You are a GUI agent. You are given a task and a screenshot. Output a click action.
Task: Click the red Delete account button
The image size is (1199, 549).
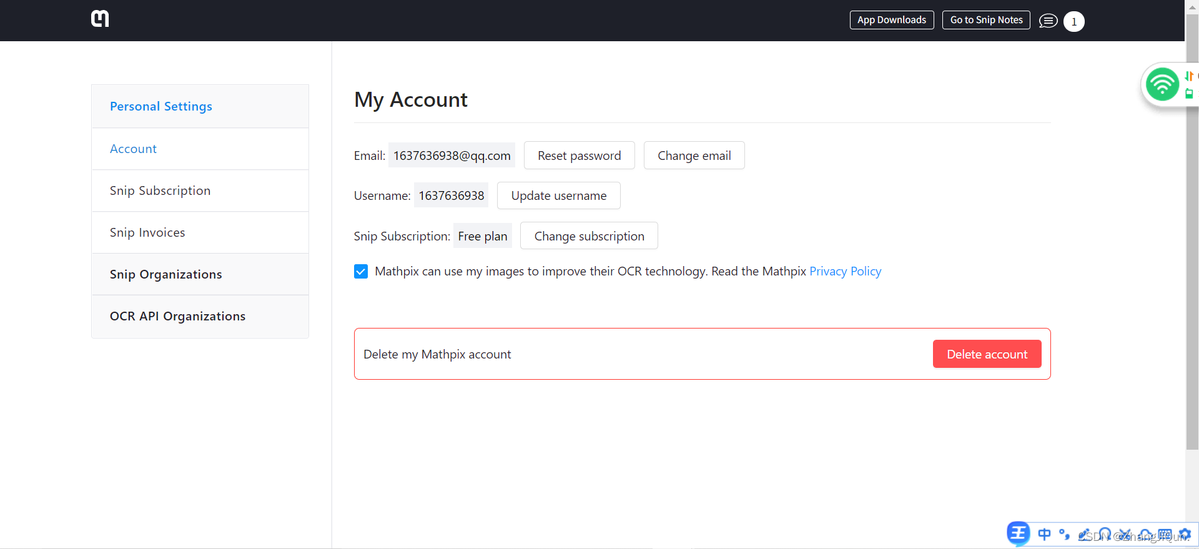(987, 354)
